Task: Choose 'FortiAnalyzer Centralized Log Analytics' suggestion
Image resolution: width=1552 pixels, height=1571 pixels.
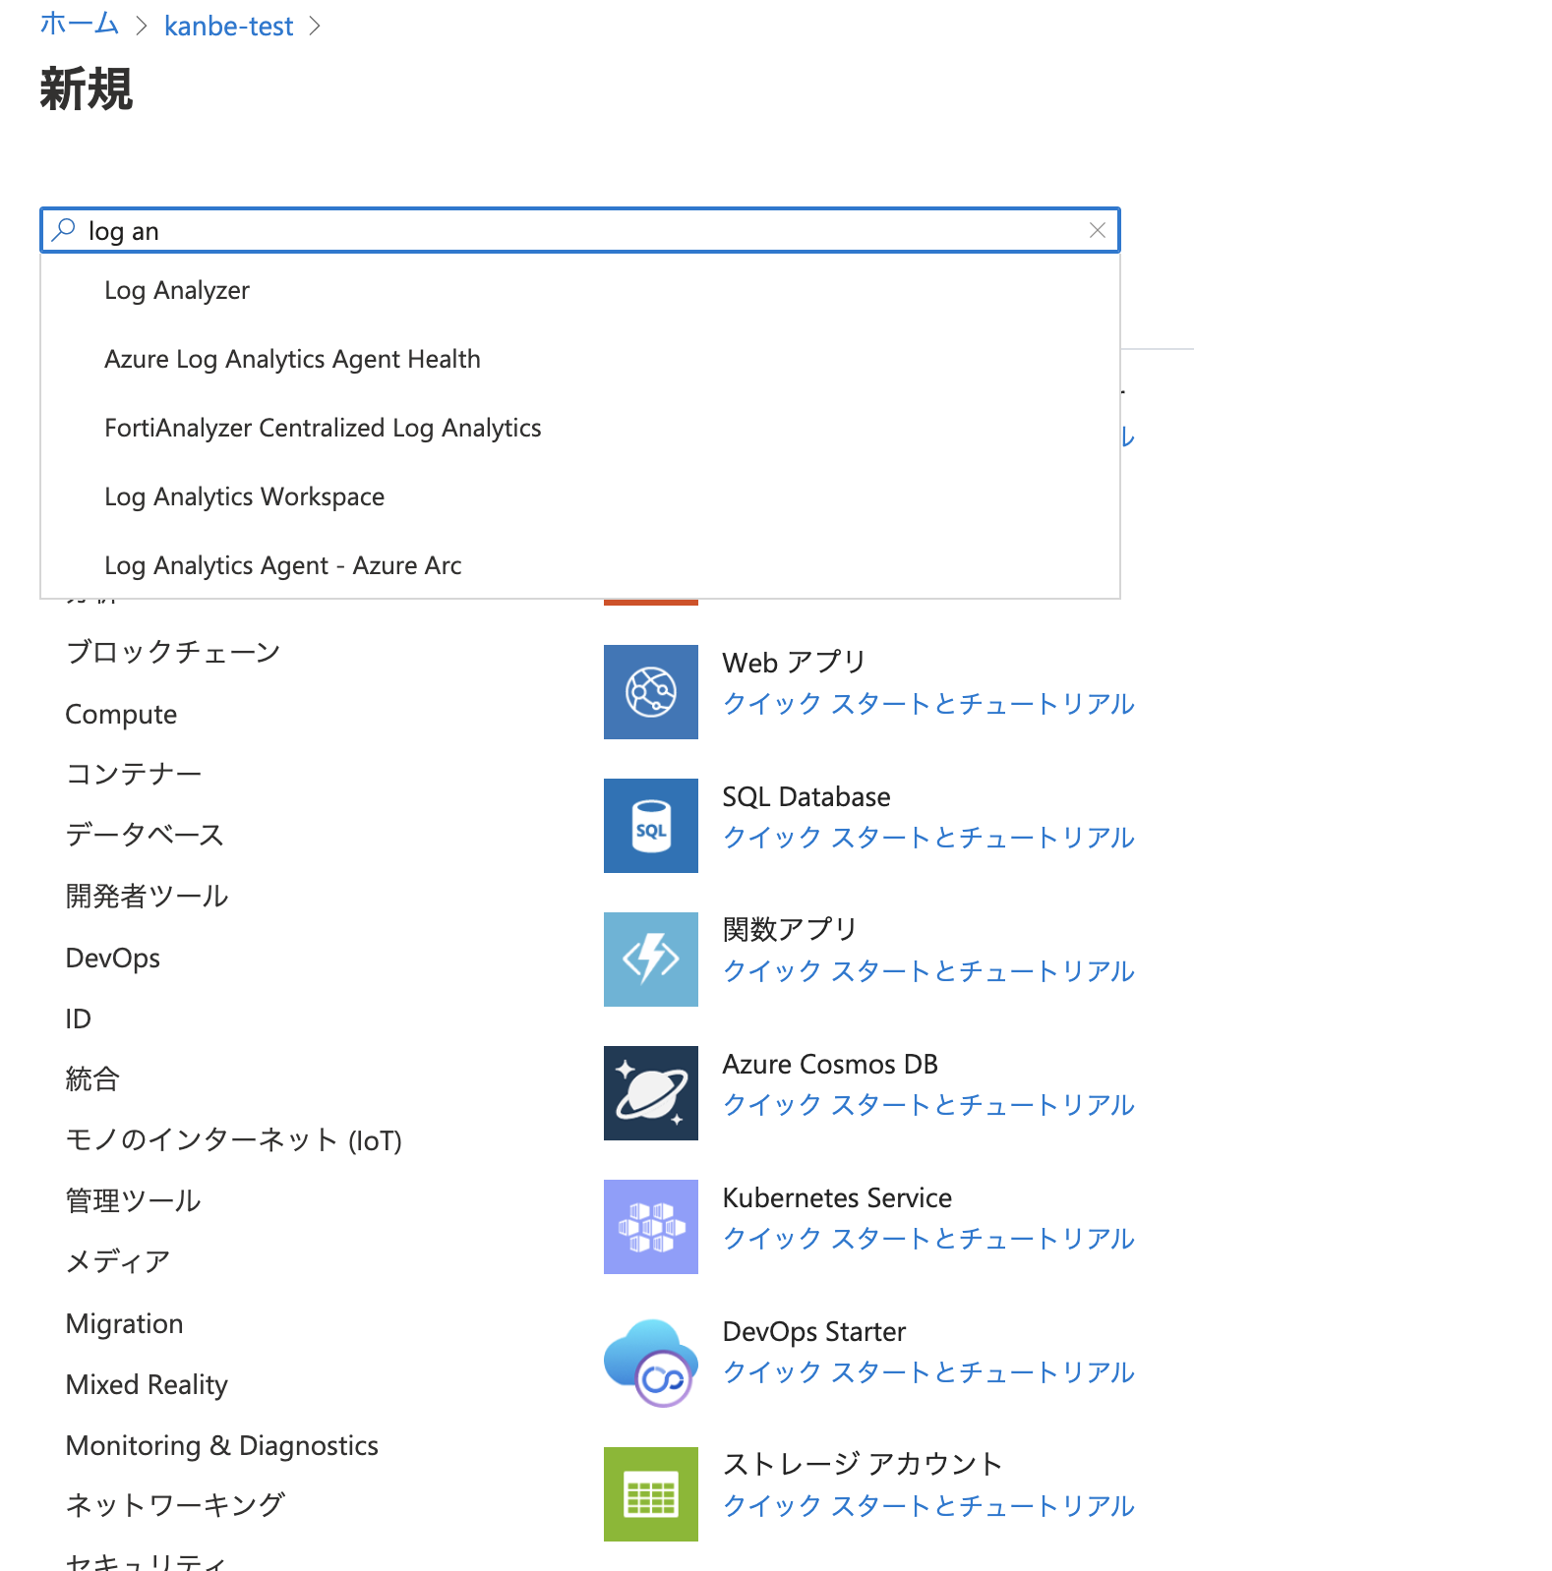Action: [x=580, y=428]
